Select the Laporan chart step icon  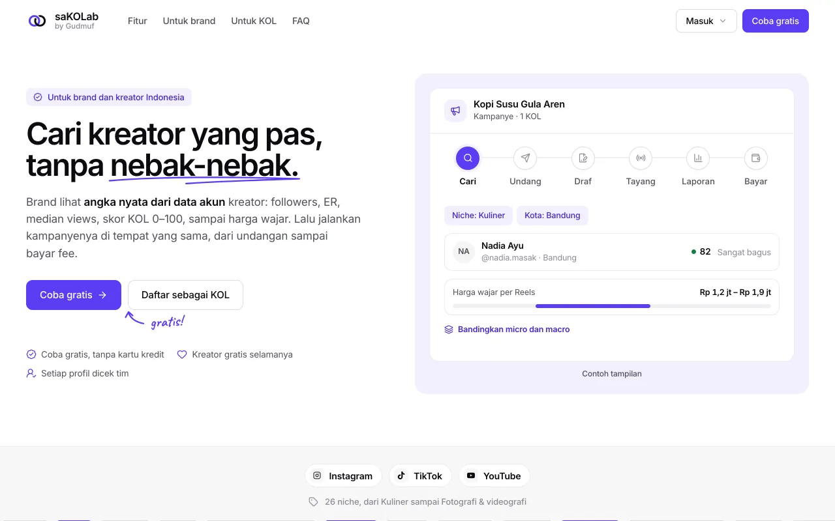click(x=698, y=158)
